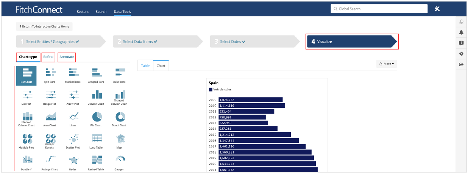Switch to the Table view tab
Viewport: 468px width, 174px height.
click(145, 66)
